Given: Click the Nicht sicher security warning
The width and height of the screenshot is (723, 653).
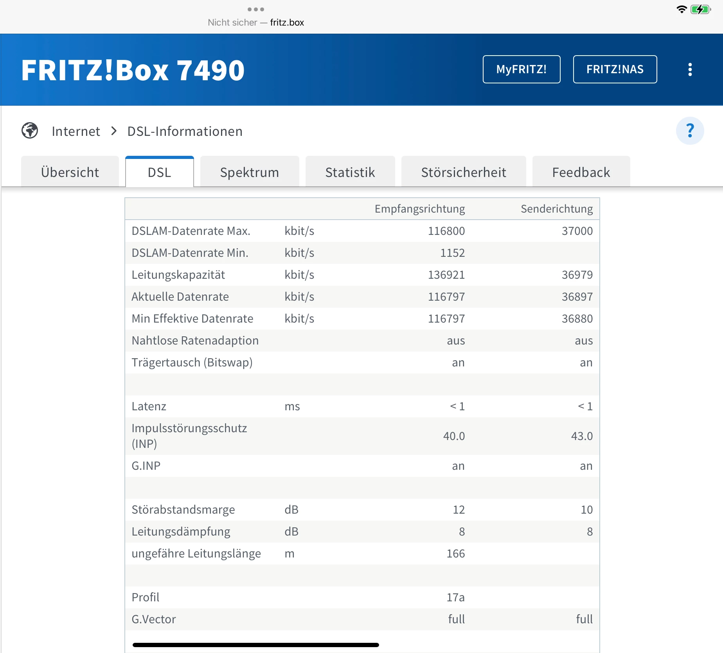Looking at the screenshot, I should coord(232,22).
